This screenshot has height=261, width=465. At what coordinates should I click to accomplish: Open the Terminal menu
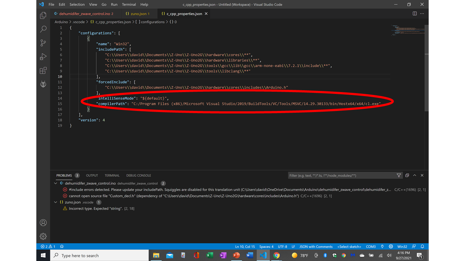coord(129,4)
